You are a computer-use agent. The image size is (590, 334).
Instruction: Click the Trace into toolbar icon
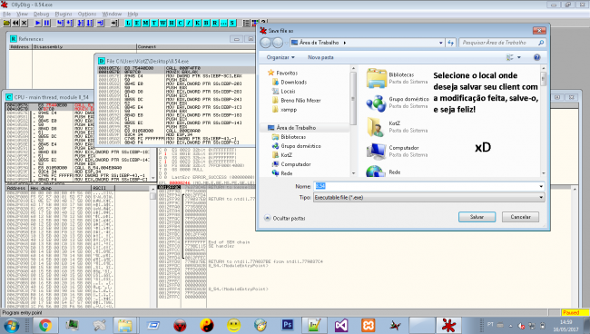[81, 23]
